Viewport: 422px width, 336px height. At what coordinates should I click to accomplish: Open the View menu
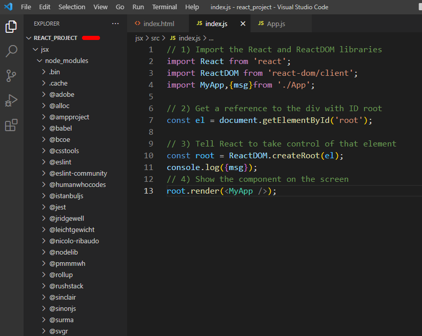point(101,7)
